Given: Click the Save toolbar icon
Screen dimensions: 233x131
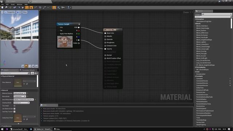Looking at the screenshot, I should [2, 7].
